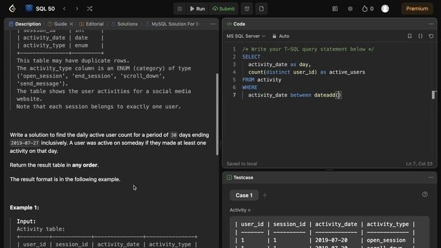Screen dimensions: 441x248
Task: Add a new testcase with plus
Action: pos(265,196)
